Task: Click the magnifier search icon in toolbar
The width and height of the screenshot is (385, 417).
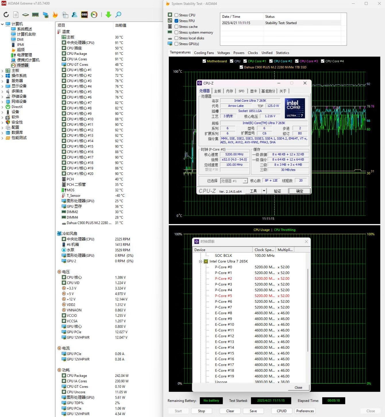Action: 118,15
